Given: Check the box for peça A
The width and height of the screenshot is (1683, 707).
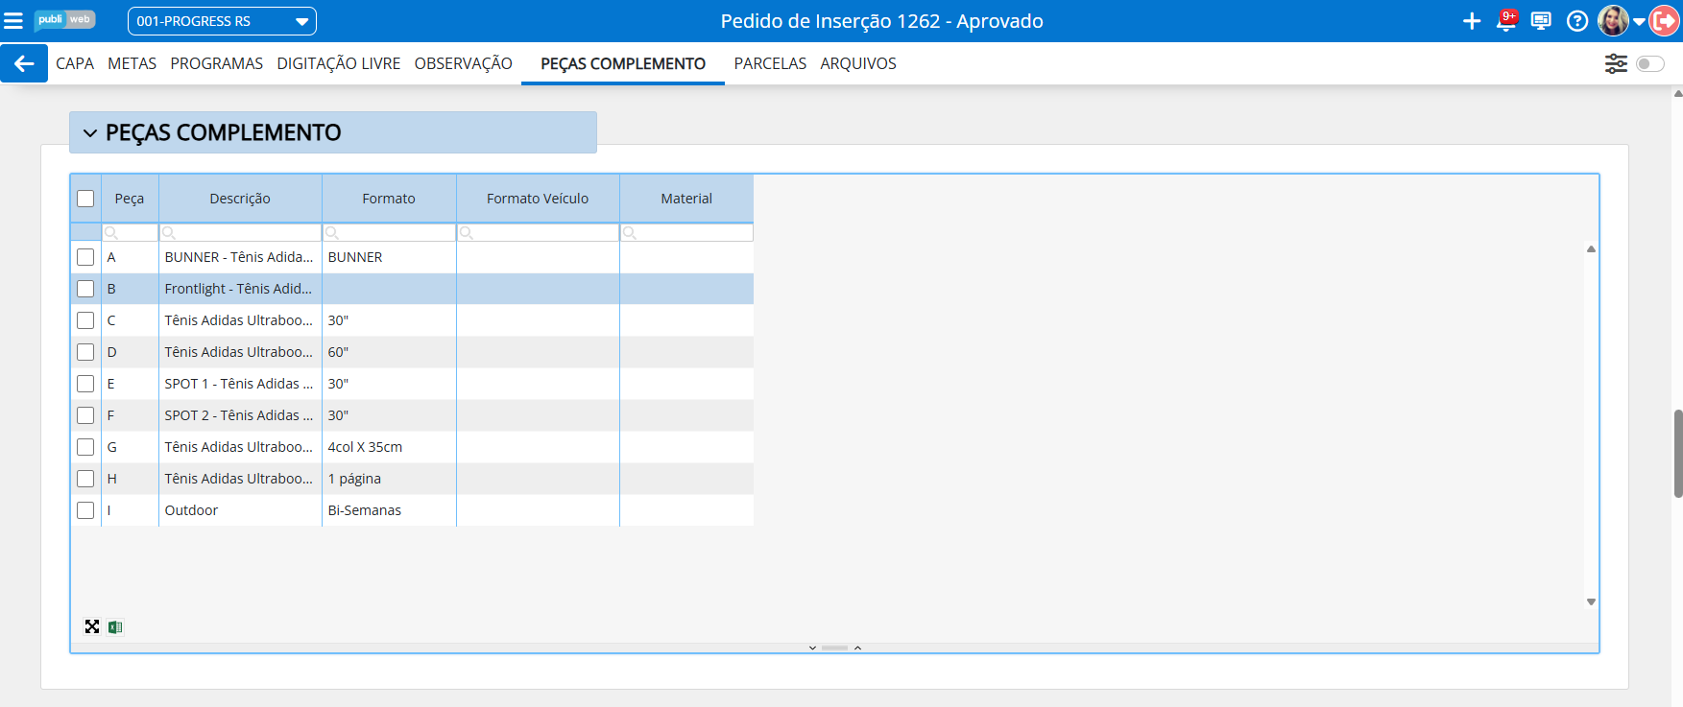Looking at the screenshot, I should tap(85, 257).
